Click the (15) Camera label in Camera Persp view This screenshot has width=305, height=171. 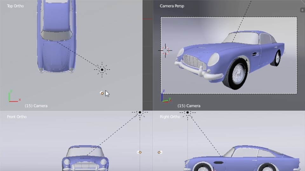tap(189, 106)
